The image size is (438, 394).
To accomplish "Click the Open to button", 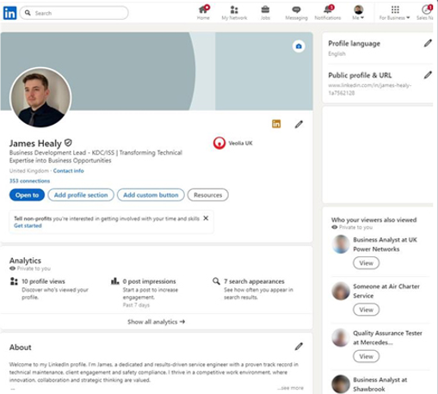I will [x=27, y=195].
